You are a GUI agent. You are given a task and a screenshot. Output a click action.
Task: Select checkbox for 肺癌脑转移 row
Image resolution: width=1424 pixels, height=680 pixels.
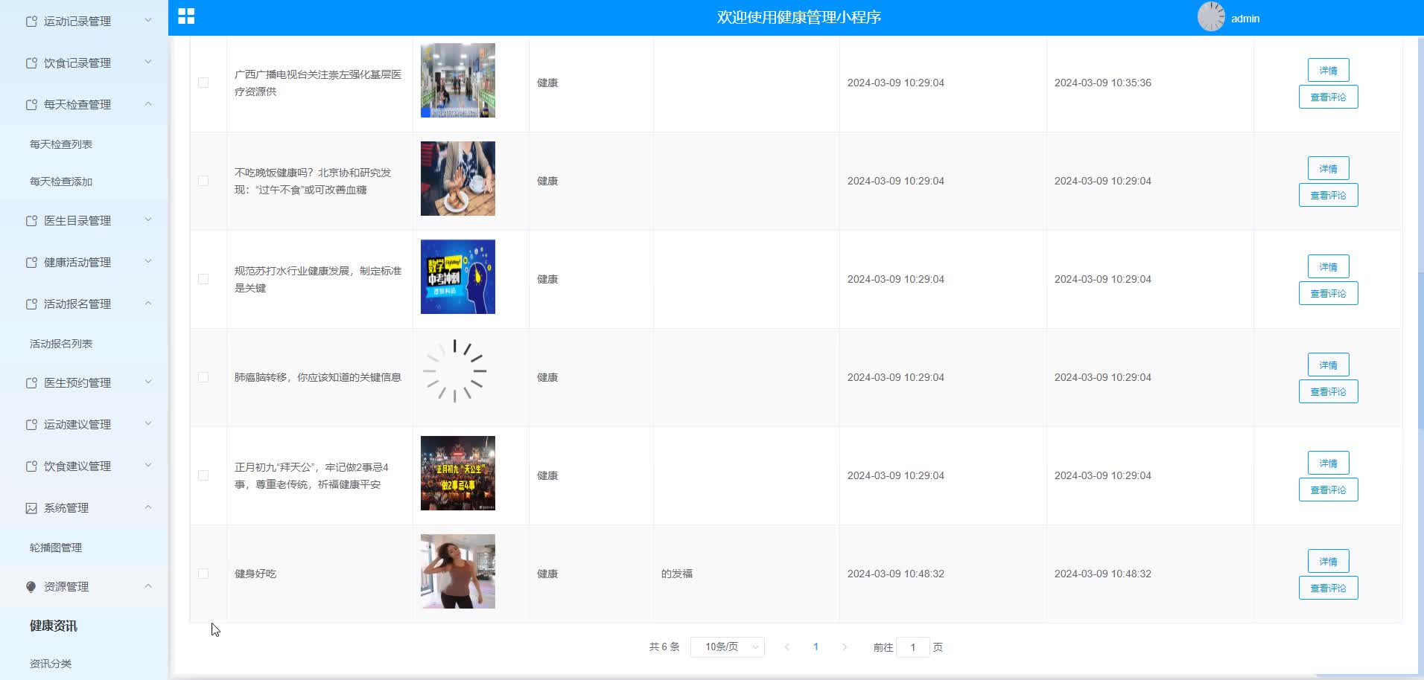(203, 377)
